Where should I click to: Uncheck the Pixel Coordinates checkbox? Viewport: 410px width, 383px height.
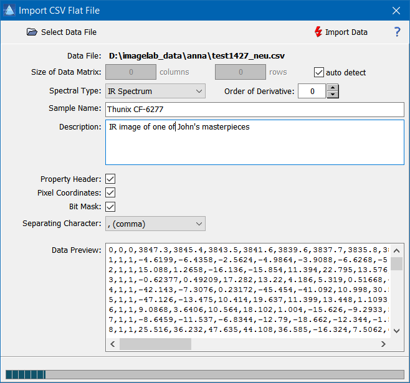pyautogui.click(x=110, y=193)
